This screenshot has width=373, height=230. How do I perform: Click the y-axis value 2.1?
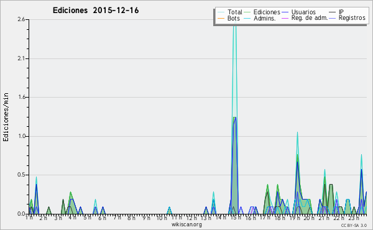(21, 58)
